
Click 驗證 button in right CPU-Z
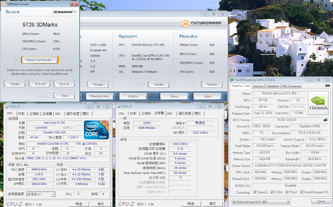coord(191,204)
